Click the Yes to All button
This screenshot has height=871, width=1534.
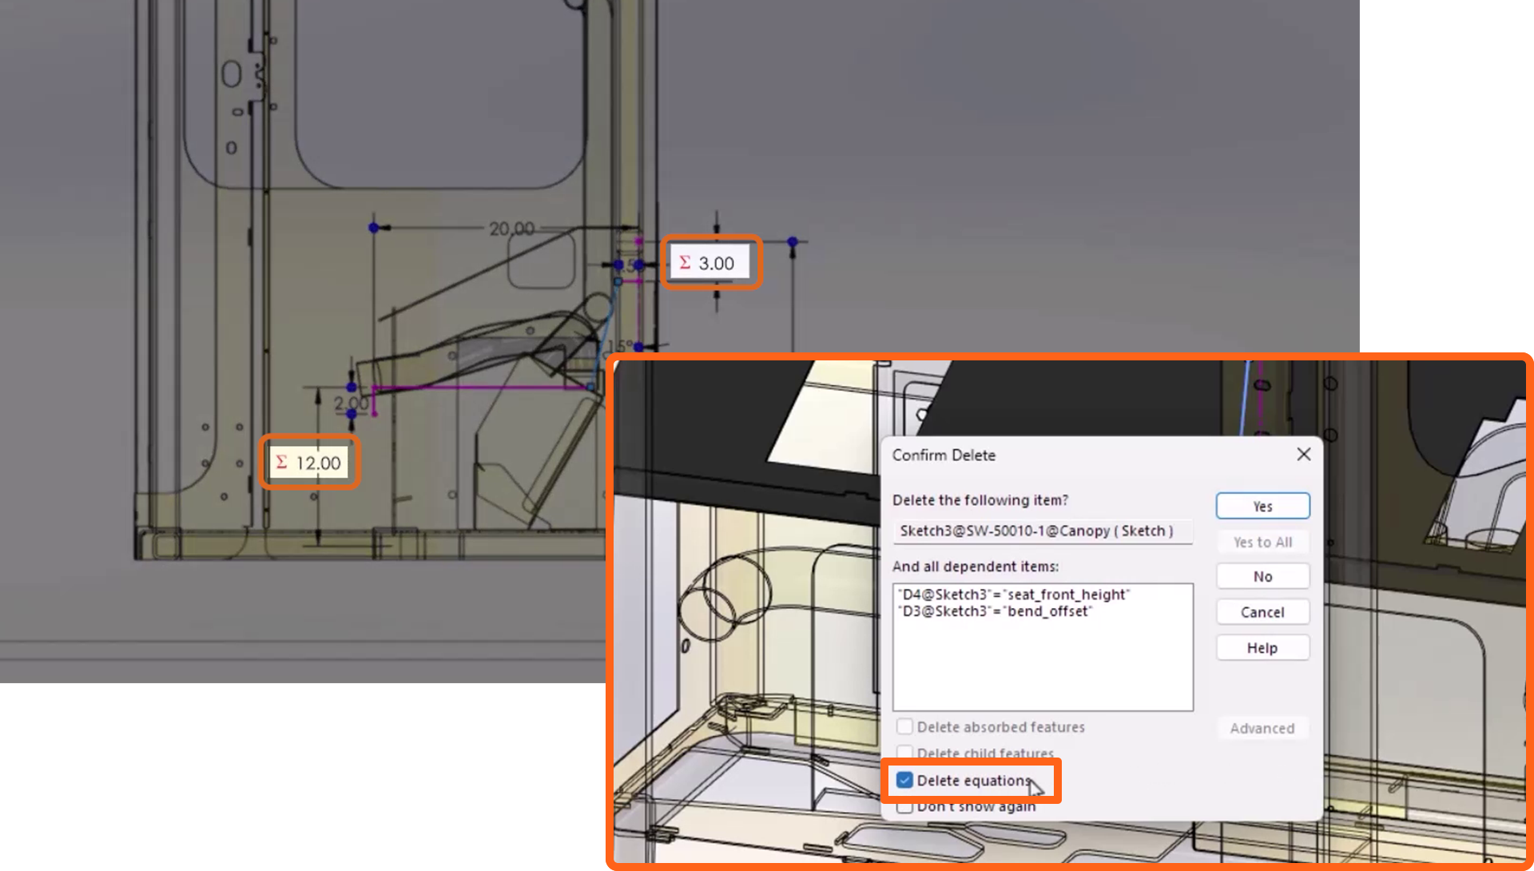tap(1262, 542)
